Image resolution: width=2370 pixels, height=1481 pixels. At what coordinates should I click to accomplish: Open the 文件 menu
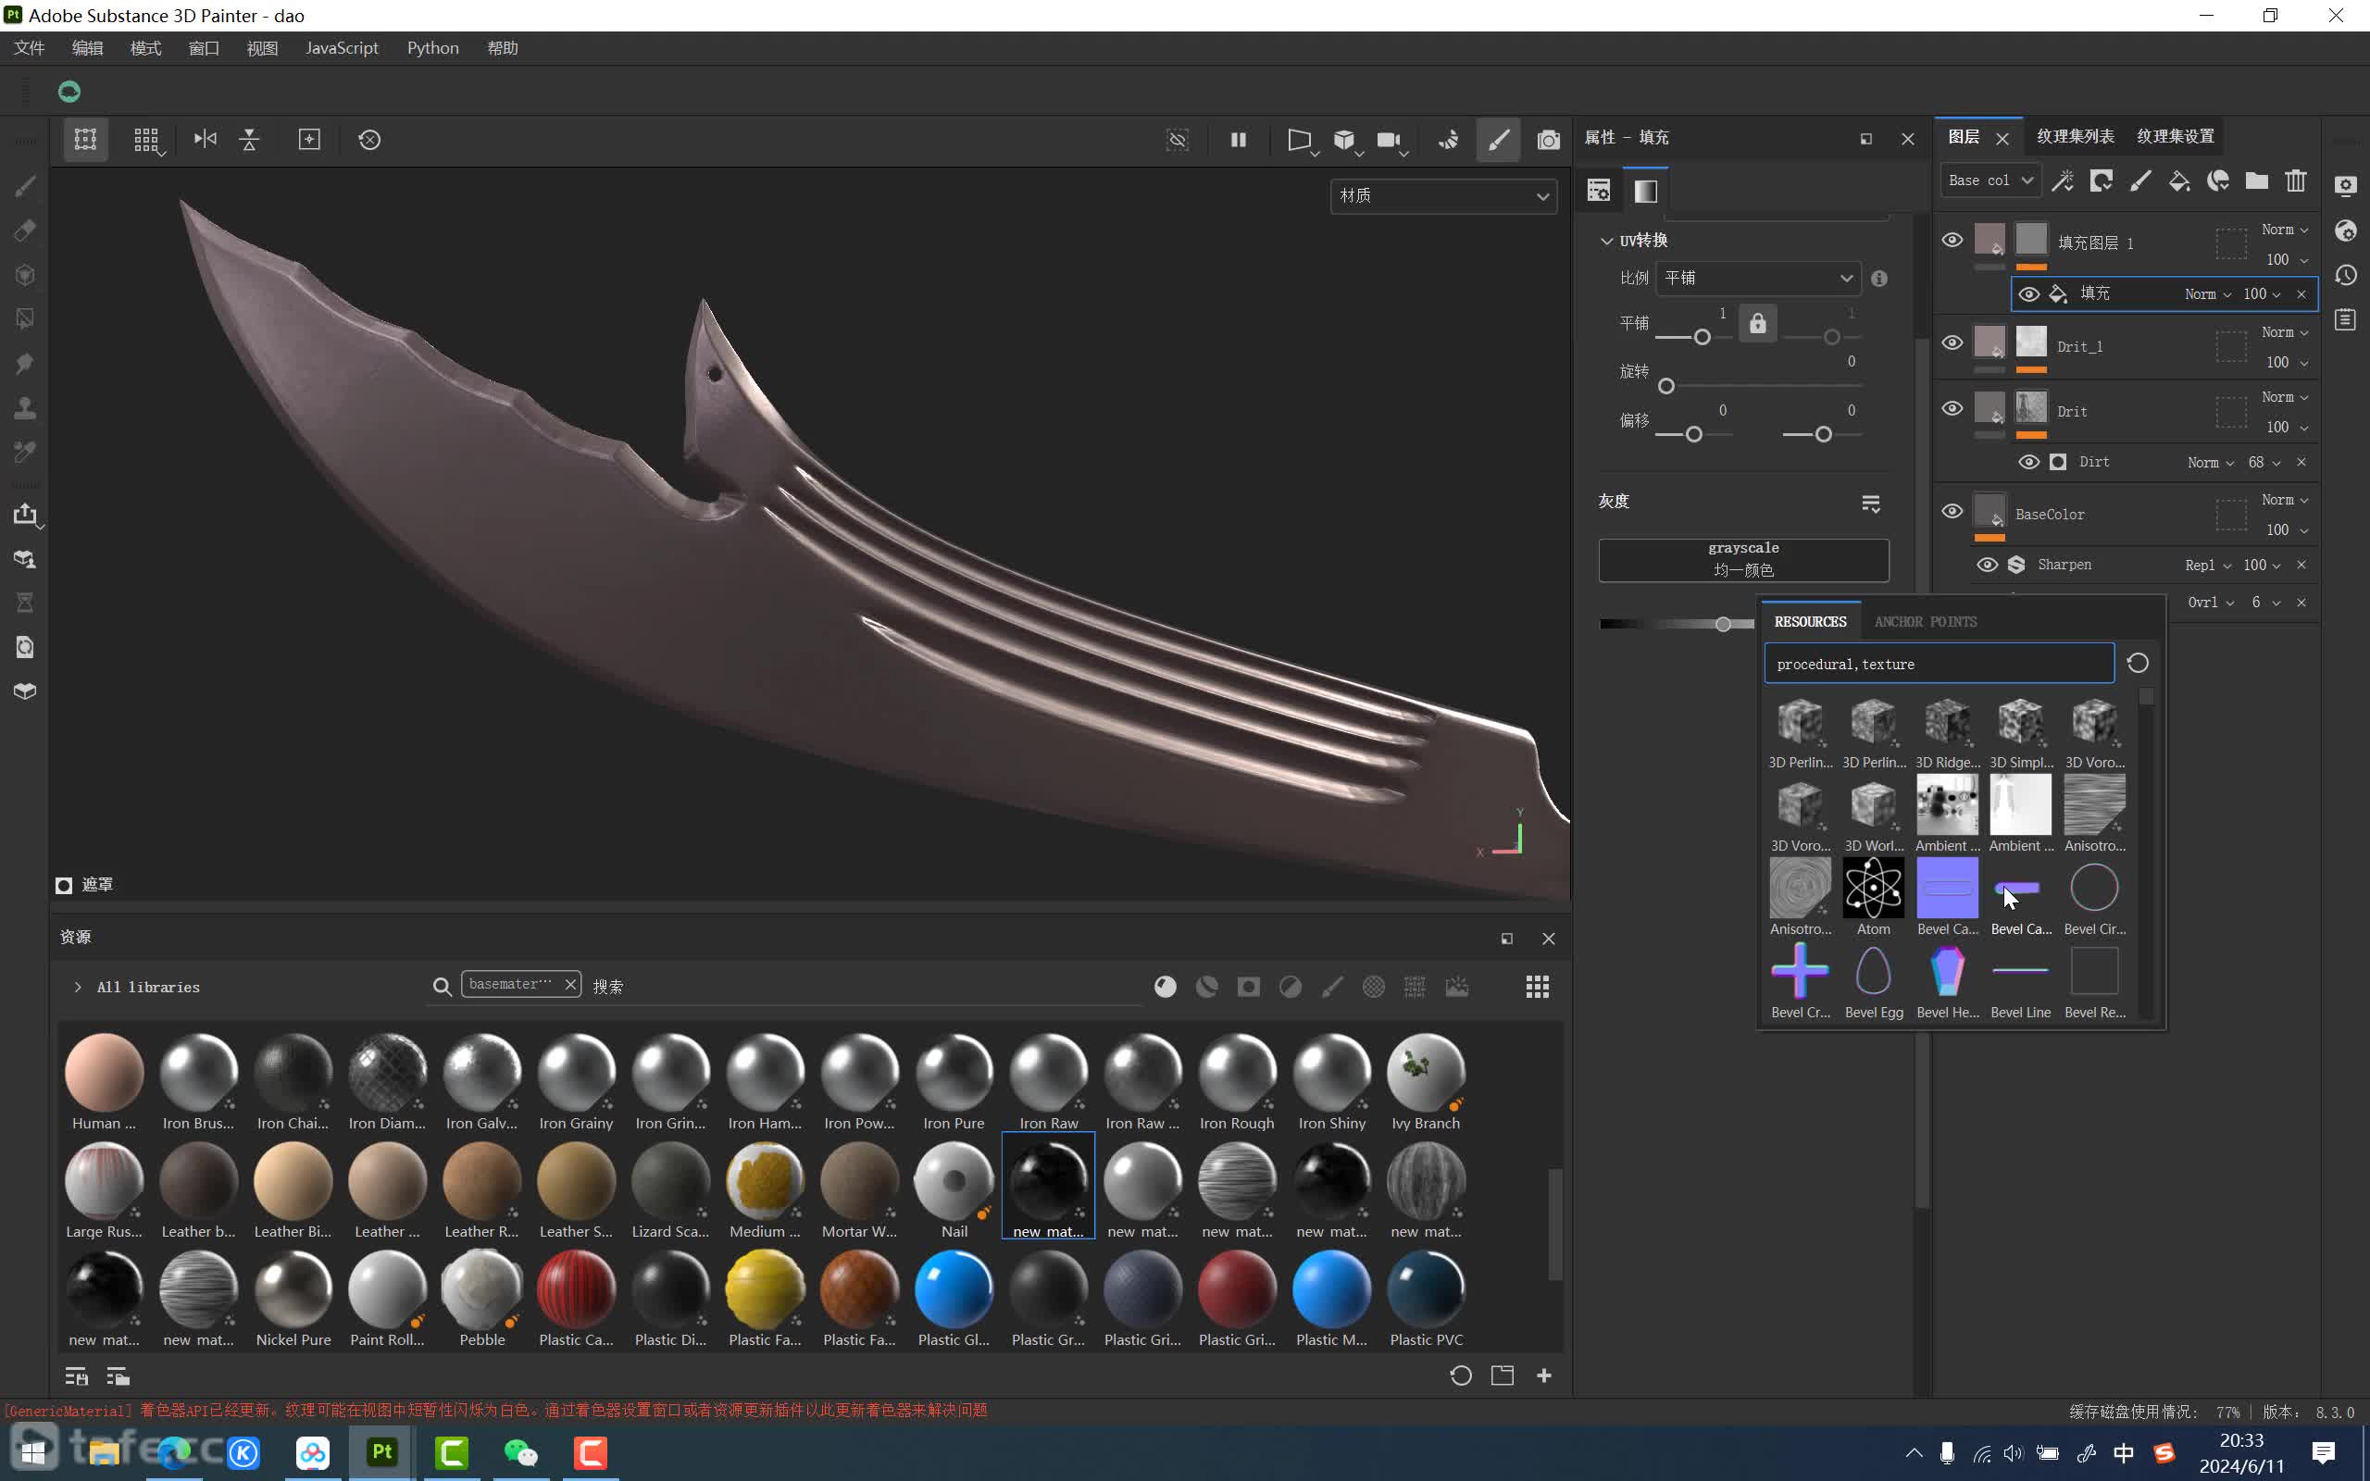(x=30, y=48)
